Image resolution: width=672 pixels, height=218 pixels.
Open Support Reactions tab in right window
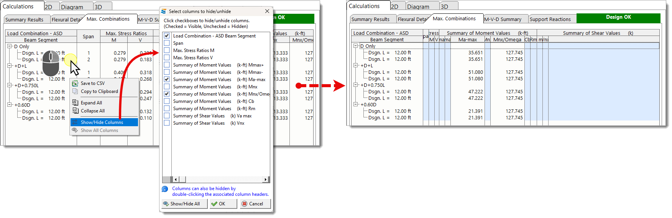click(x=552, y=19)
